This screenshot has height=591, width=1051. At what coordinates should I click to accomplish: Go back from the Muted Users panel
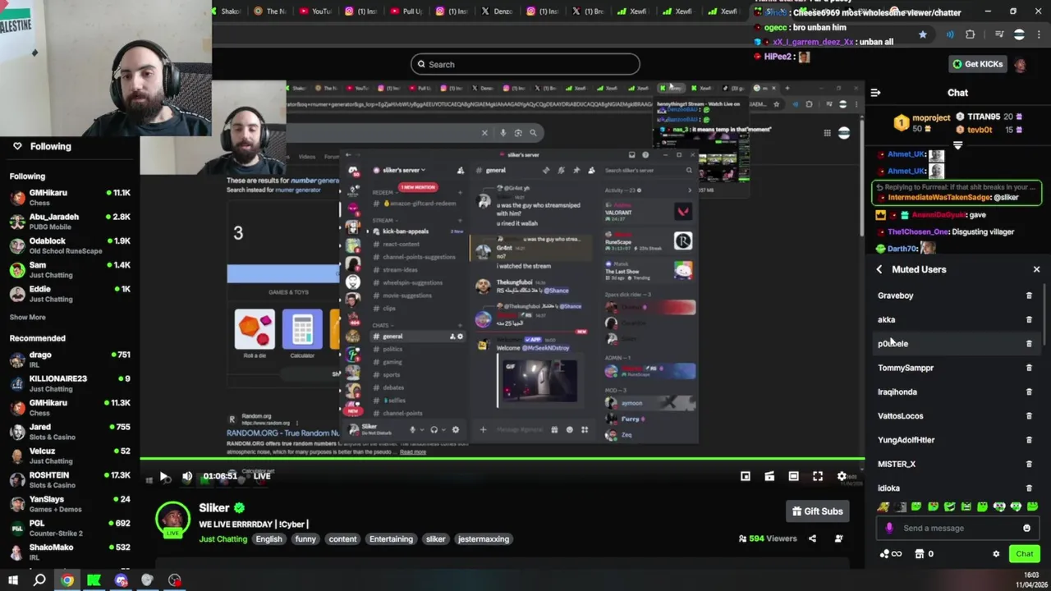coord(879,269)
